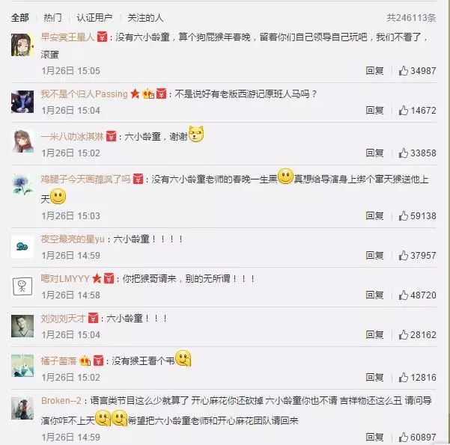
Task: Reply to 橘子葱落's comment
Action: click(374, 378)
